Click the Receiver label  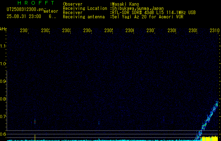tap(73, 13)
